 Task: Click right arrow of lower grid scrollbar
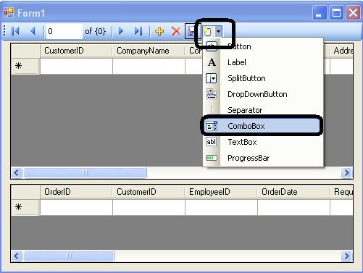[347, 256]
